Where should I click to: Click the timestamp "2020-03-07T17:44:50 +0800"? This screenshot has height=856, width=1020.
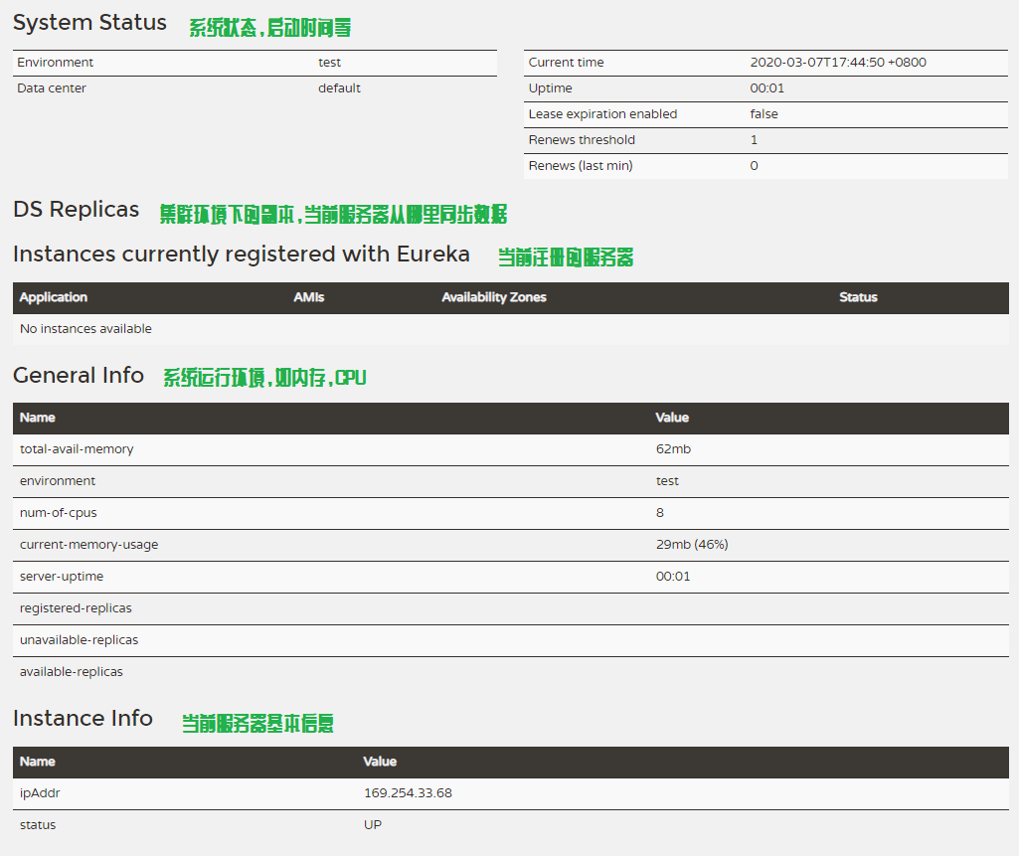(838, 63)
